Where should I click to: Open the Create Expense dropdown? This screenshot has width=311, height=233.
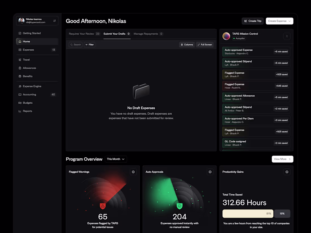(279, 21)
